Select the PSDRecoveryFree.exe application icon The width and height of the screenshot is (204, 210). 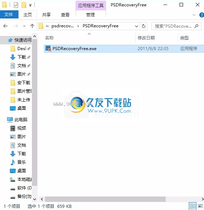(48, 48)
